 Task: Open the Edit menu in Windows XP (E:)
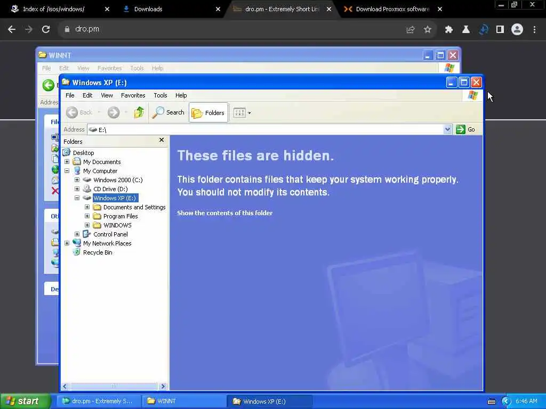click(87, 95)
